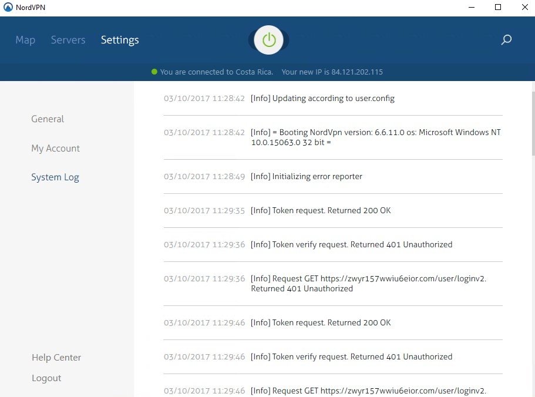Select the Updating according to user.config entry
Image resolution: width=535 pixels, height=397 pixels.
pyautogui.click(x=333, y=98)
